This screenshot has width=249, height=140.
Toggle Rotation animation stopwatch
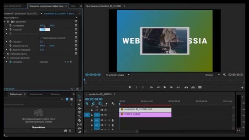pos(11,42)
